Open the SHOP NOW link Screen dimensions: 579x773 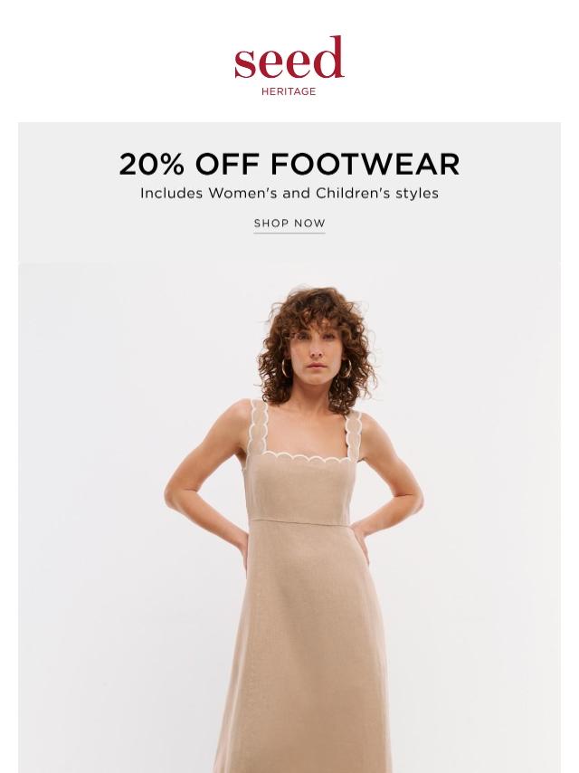point(289,224)
